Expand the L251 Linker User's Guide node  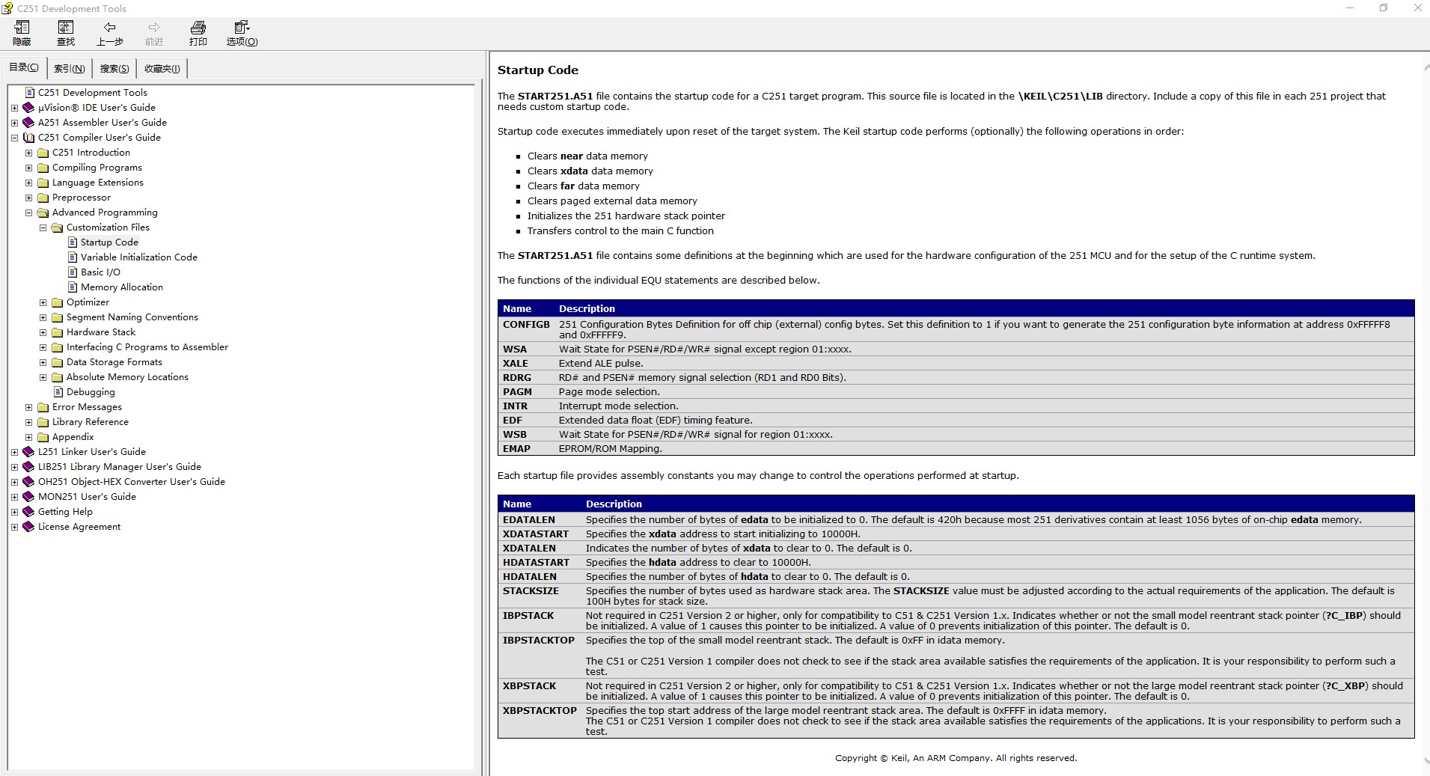point(14,452)
